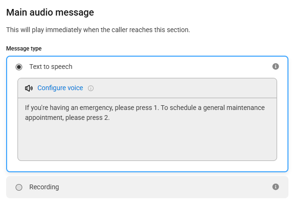Focus the text-to-speech message text area

[147, 129]
